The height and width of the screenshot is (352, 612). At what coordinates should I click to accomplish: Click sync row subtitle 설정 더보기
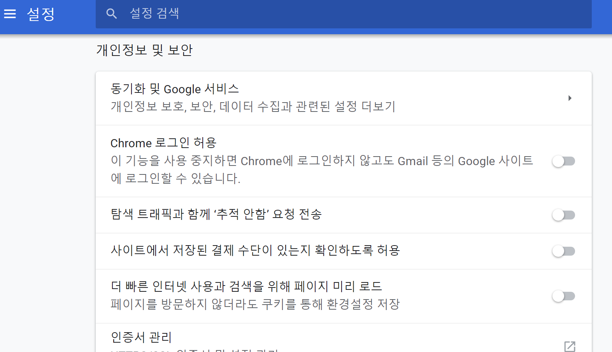(x=253, y=106)
